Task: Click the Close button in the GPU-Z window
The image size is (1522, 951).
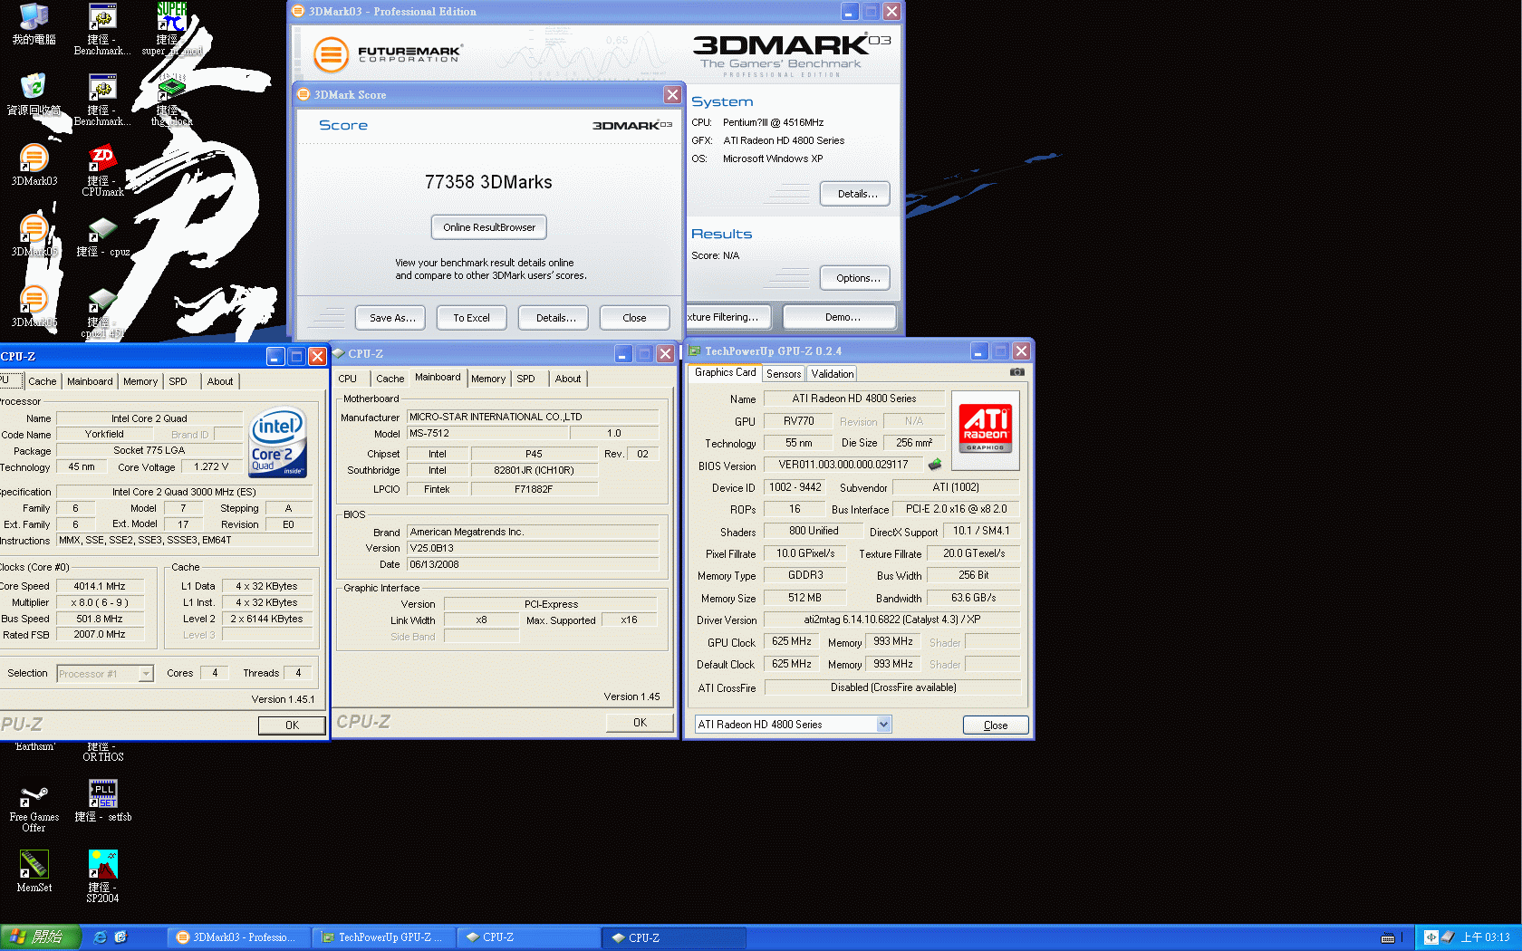Action: pyautogui.click(x=996, y=725)
